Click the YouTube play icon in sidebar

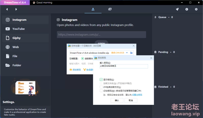click(x=8, y=29)
